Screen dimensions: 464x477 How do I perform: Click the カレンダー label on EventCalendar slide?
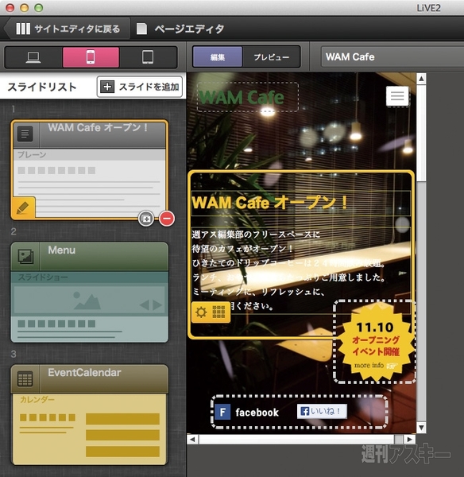click(x=37, y=399)
